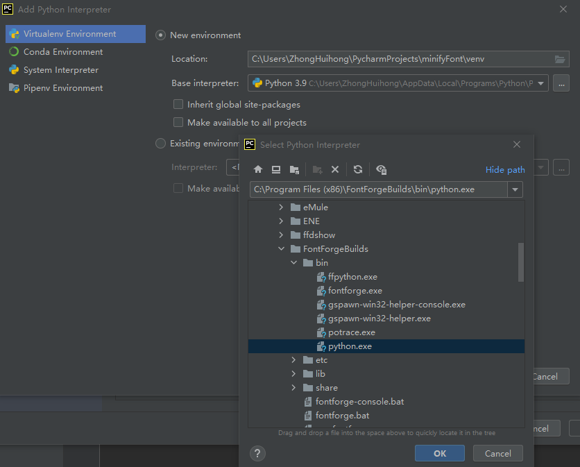580x467 pixels.
Task: Select Virtualenv Environment in sidebar
Action: pos(76,34)
